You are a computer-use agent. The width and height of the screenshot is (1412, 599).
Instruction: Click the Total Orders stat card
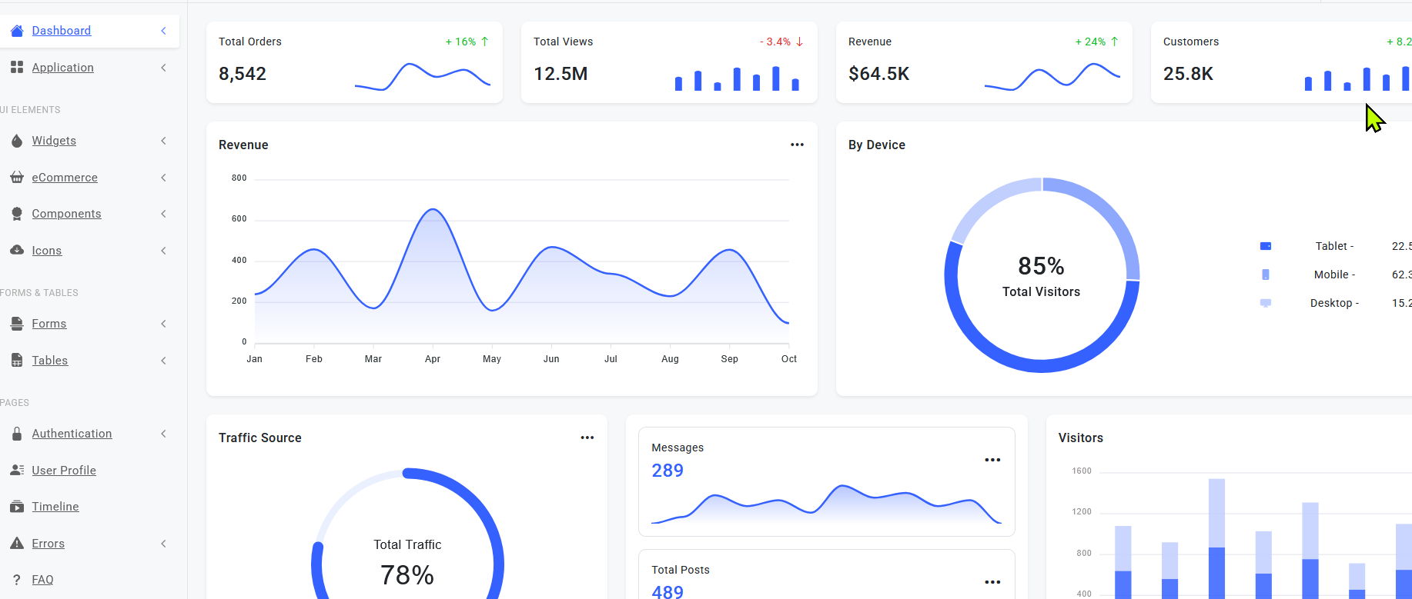click(x=354, y=62)
